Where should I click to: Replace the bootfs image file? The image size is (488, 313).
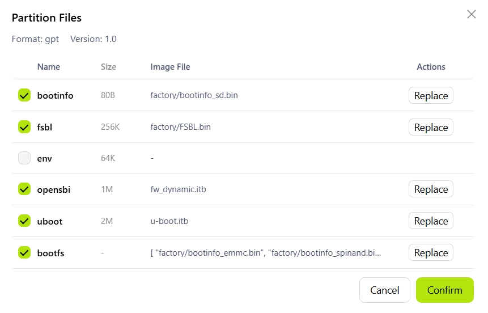(x=431, y=252)
